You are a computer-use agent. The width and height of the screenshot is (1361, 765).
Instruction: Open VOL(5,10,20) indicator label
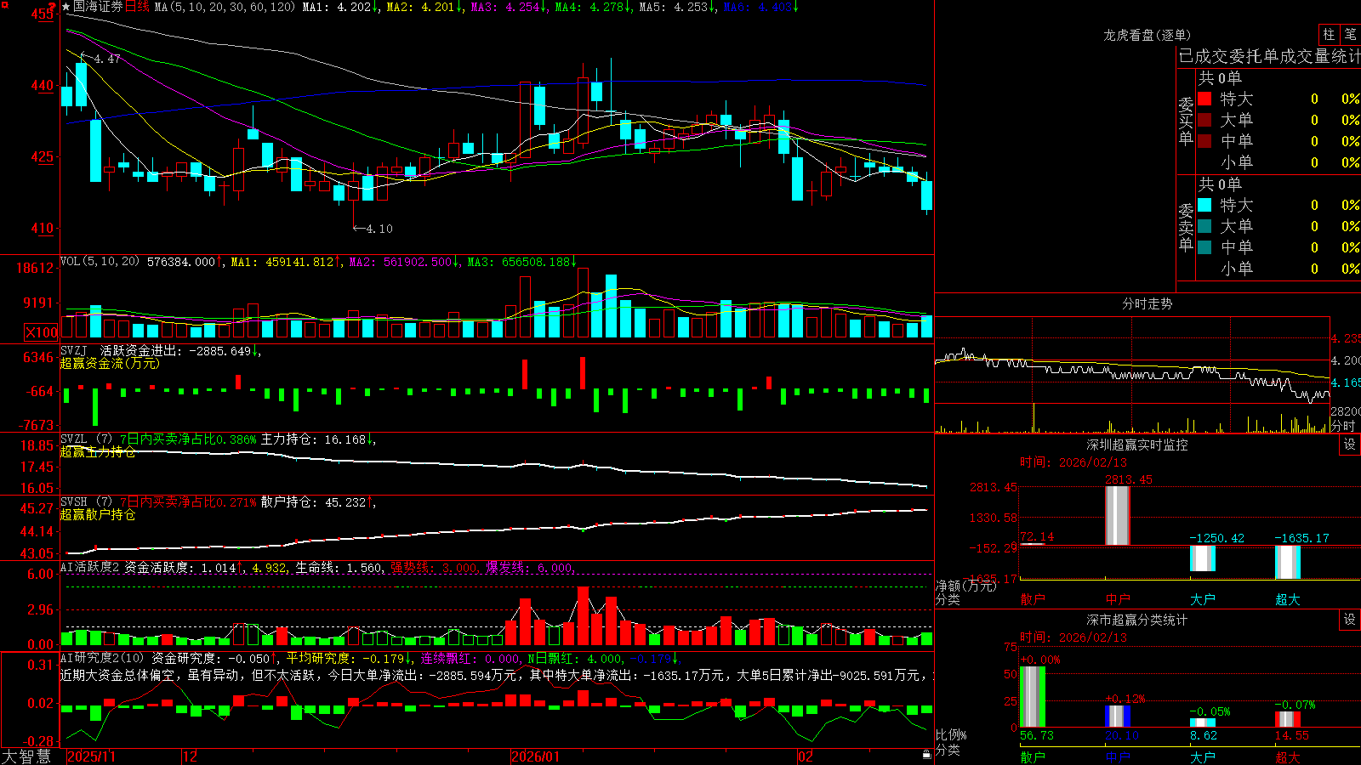coord(100,262)
